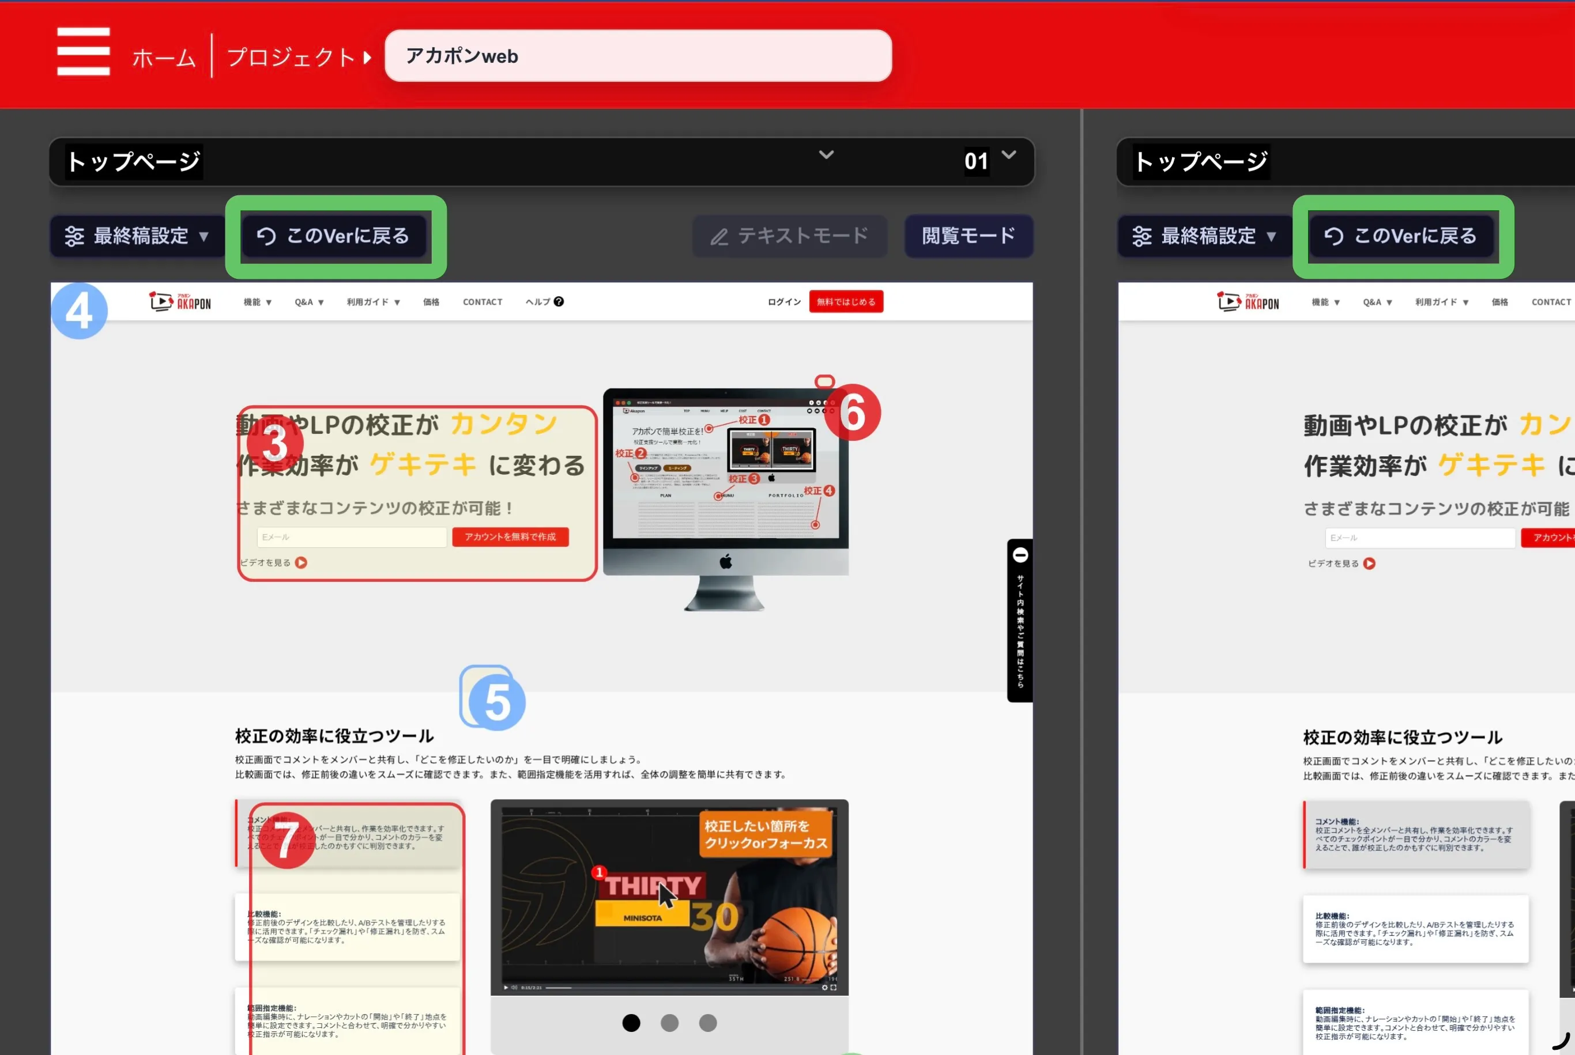Open CONTACT in right preview nav
The image size is (1575, 1055).
coord(1551,302)
